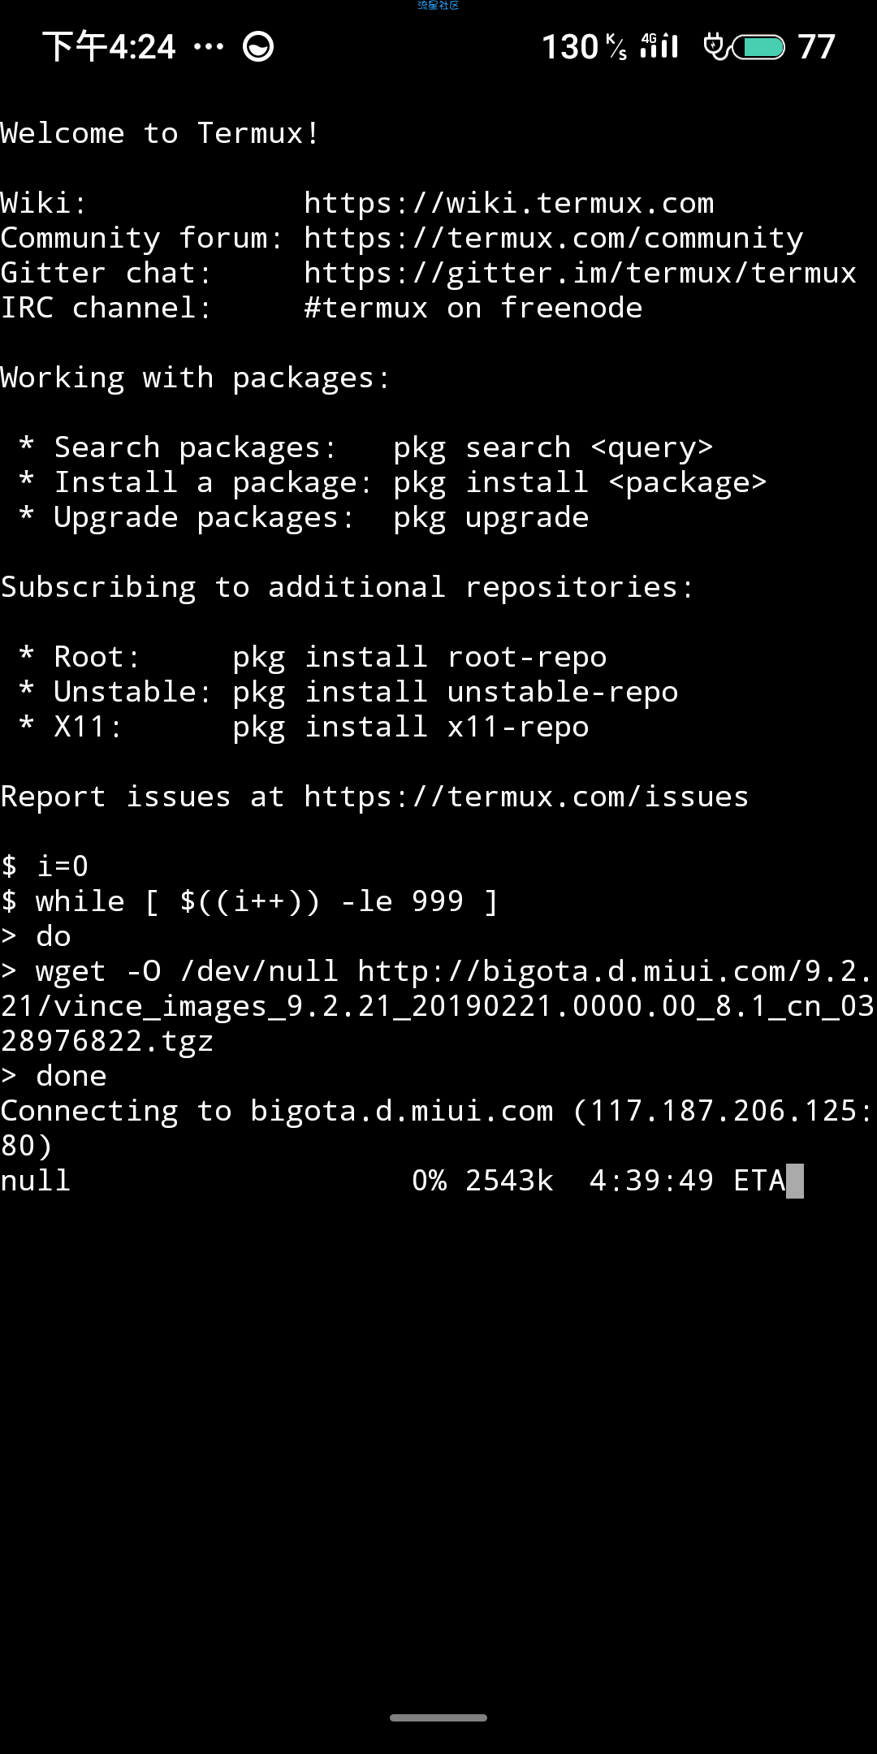This screenshot has width=877, height=1754.
Task: Tap the terminal cursor block after ETA
Action: coord(795,1181)
